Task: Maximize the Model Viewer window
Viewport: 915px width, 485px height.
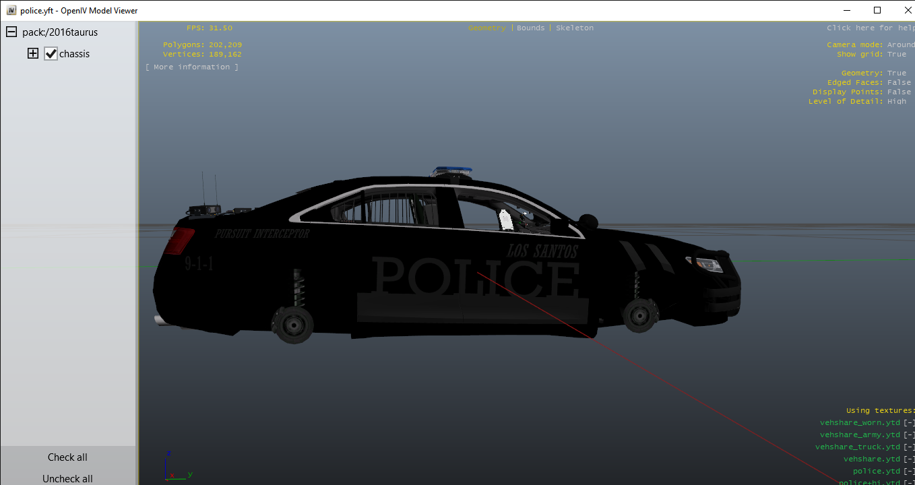Action: [x=877, y=10]
